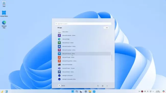The height and width of the screenshot is (93, 166).
Task: Open File Explorer folder on taskbar
Action: (90, 91)
